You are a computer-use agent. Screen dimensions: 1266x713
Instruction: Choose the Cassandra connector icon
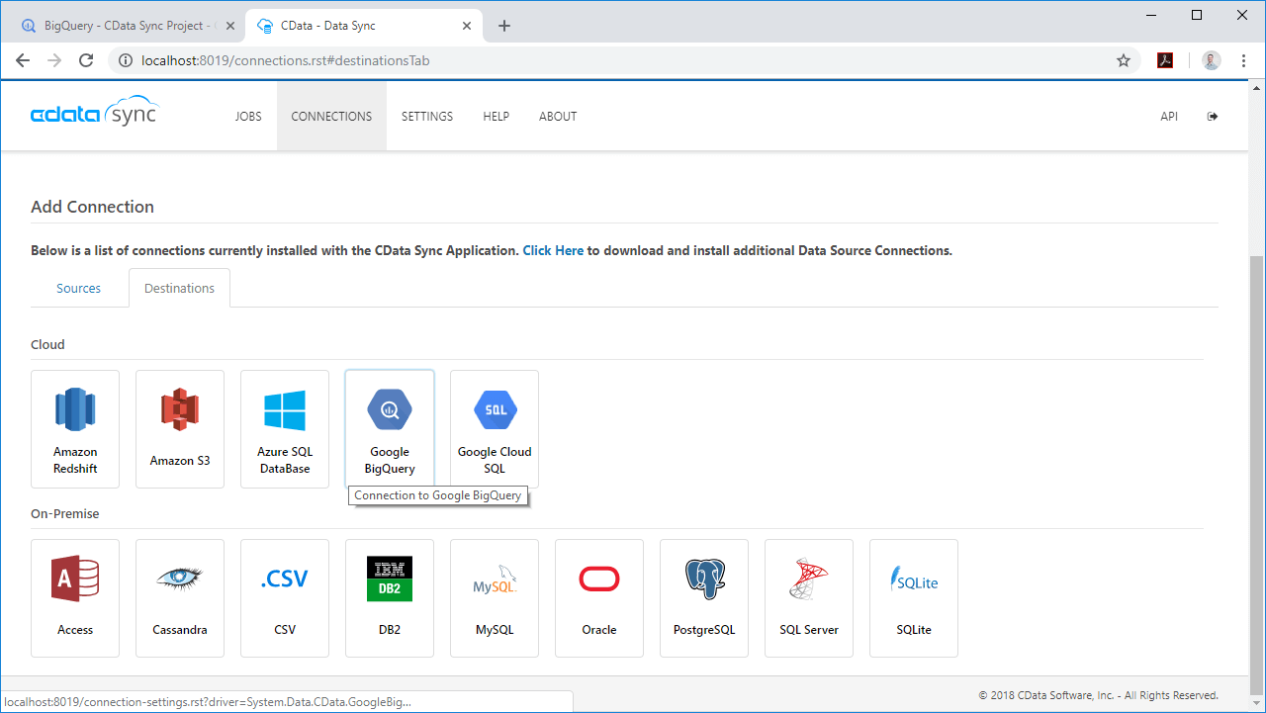tap(180, 597)
